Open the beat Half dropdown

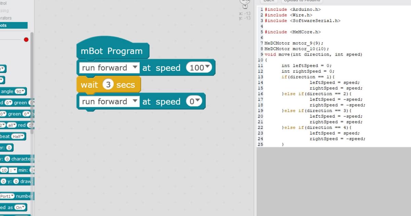click(x=18, y=136)
